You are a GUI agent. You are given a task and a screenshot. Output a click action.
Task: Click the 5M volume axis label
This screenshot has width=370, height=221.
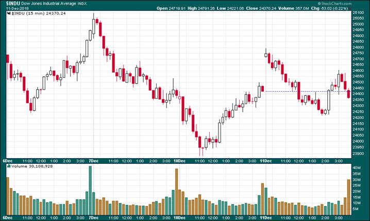[356, 209]
